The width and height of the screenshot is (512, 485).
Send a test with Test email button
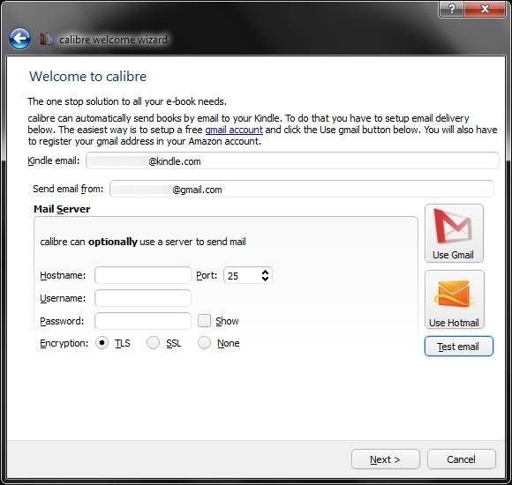tap(458, 347)
